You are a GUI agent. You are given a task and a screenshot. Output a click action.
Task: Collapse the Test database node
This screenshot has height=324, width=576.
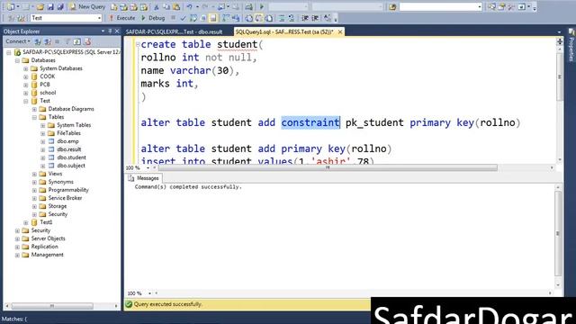(x=26, y=101)
